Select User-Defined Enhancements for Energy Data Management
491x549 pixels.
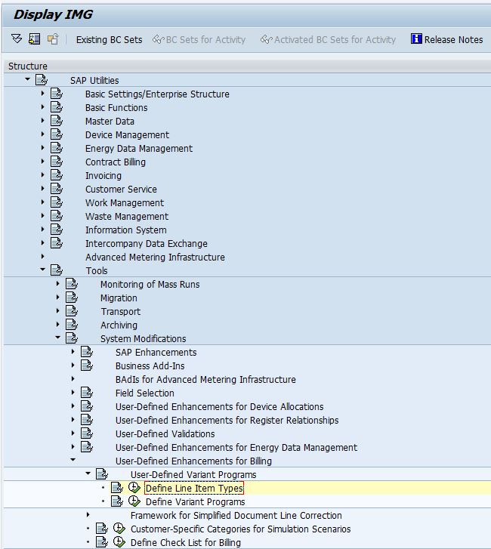pyautogui.click(x=236, y=448)
